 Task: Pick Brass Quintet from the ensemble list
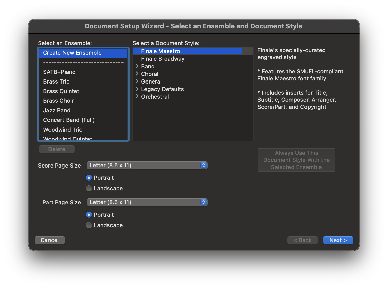61,91
